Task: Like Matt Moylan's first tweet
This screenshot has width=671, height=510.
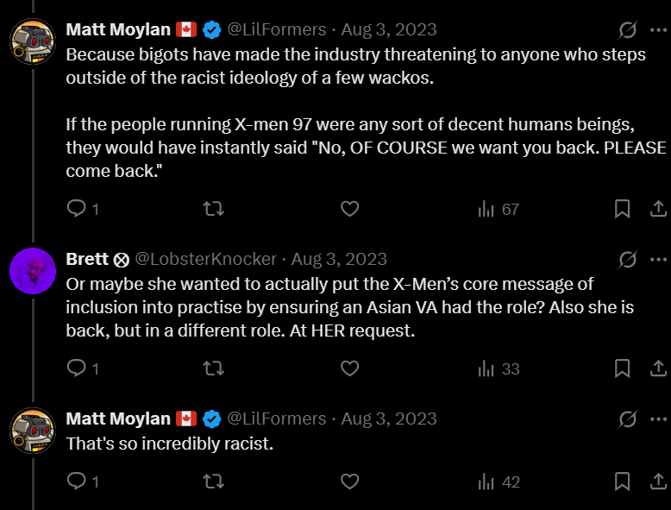Action: [x=349, y=208]
